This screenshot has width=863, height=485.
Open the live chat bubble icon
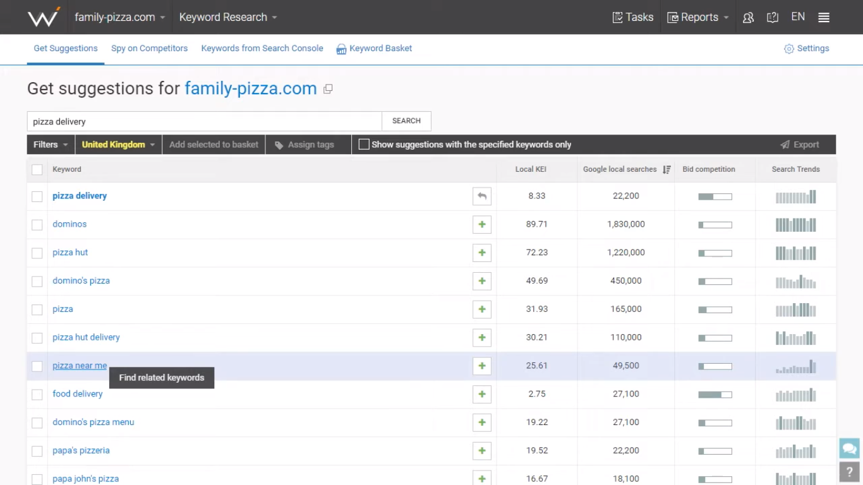850,448
